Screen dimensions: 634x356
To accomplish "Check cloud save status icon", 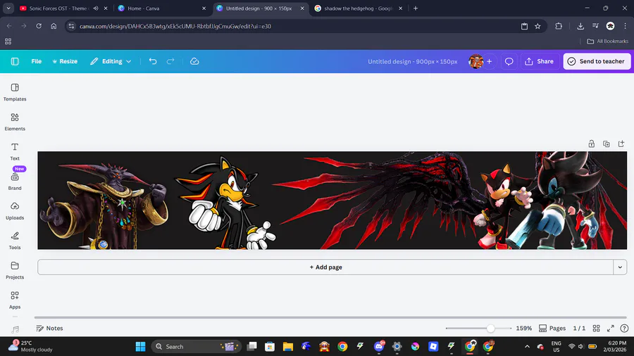I will 194,61.
